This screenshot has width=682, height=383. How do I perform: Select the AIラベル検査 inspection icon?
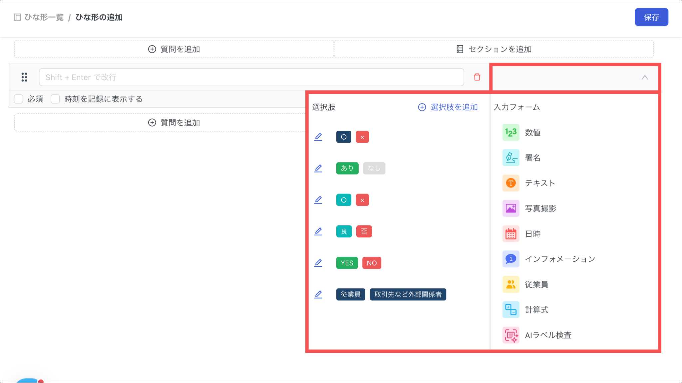[511, 335]
